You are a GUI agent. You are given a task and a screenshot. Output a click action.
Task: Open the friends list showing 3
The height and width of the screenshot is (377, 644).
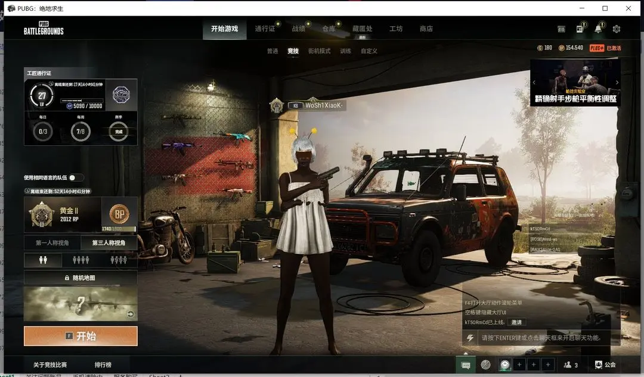(x=571, y=364)
